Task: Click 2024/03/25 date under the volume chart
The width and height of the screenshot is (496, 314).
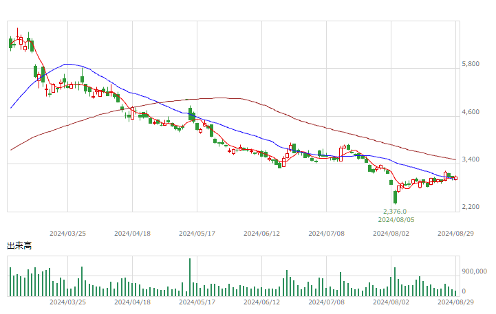Action: pos(67,302)
